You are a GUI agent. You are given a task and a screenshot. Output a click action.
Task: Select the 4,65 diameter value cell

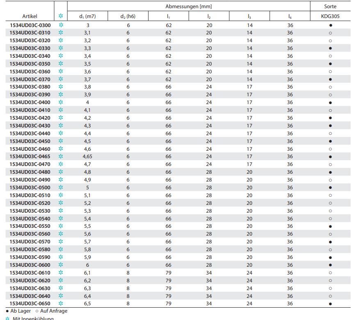[87, 157]
